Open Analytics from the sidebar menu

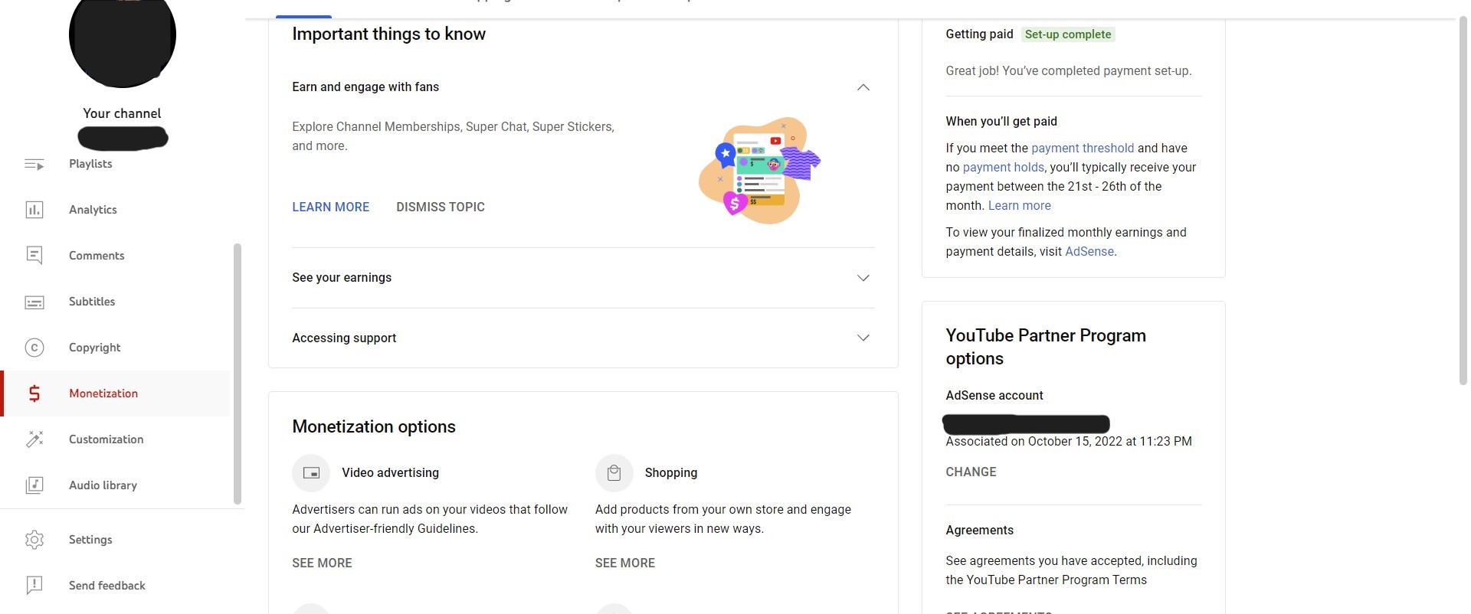coord(115,210)
